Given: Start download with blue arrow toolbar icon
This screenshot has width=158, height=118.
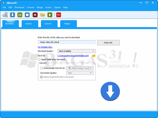Looking at the screenshot, I should pyautogui.click(x=13, y=15).
